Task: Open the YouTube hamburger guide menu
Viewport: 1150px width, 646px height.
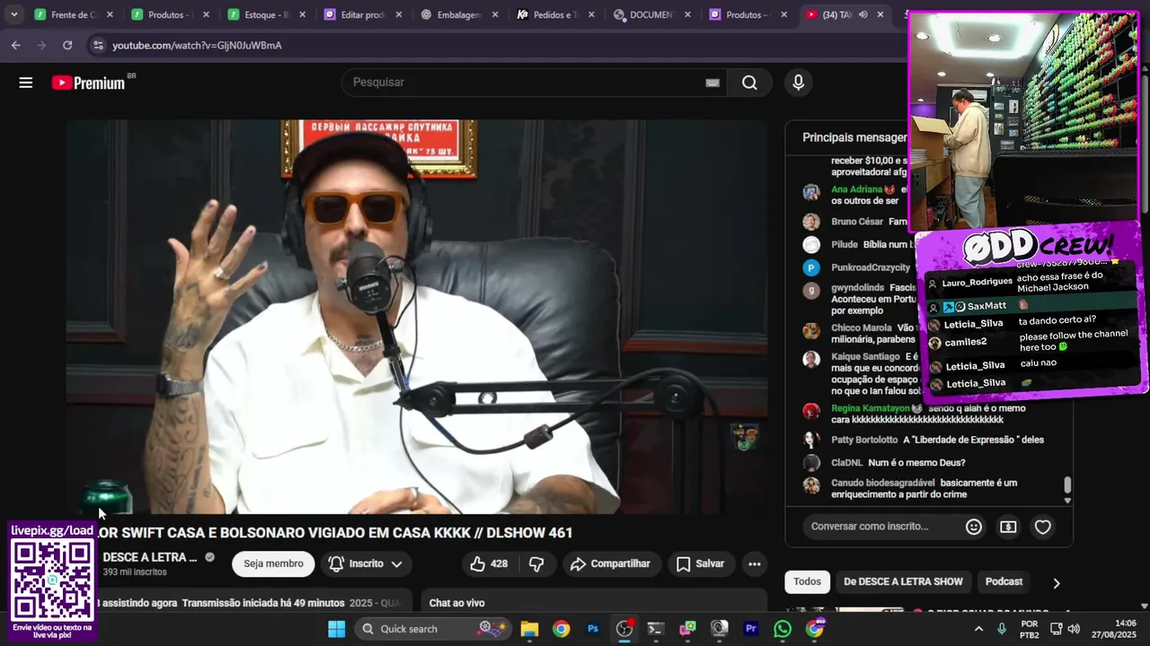Action: 25,83
